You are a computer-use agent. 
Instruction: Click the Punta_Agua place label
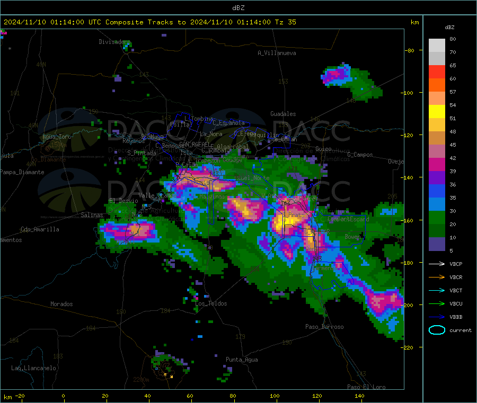[242, 360]
